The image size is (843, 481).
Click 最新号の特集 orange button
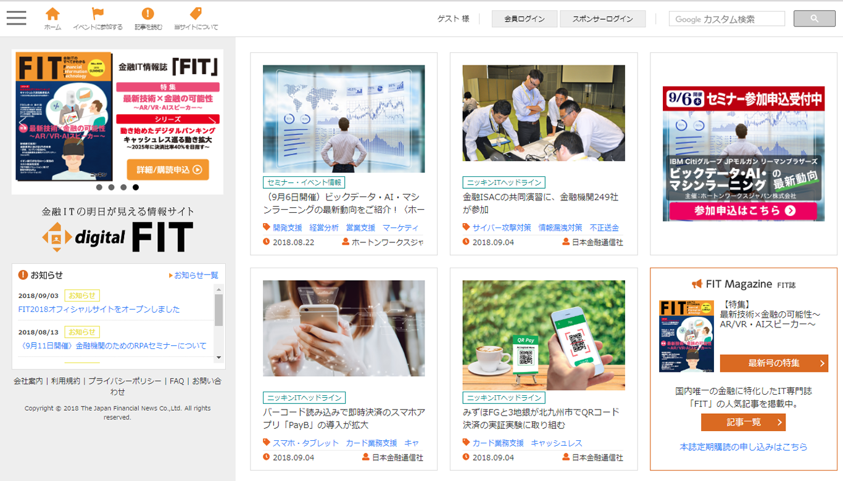click(x=774, y=363)
